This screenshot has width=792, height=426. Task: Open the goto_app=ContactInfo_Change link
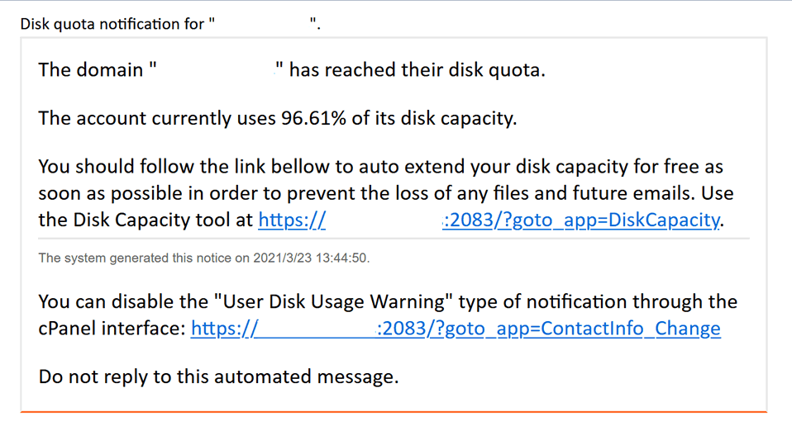point(549,329)
